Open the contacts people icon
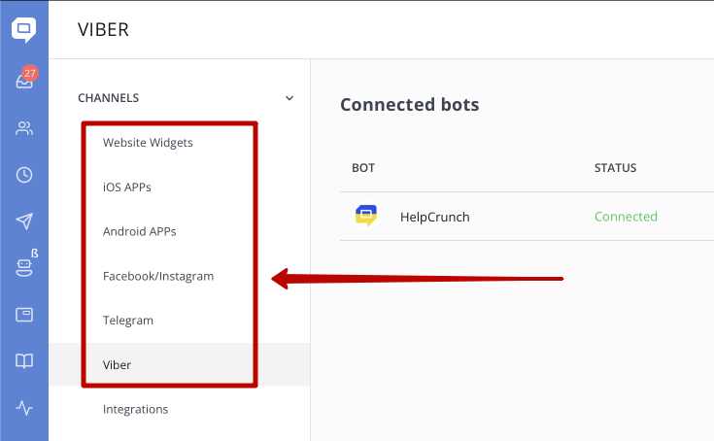This screenshot has width=714, height=441. [24, 128]
